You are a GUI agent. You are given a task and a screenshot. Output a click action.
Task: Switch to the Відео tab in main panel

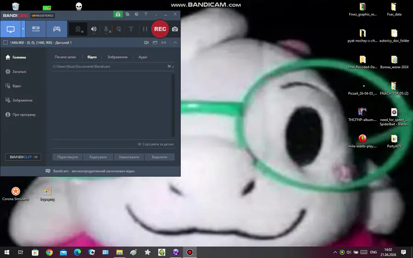pos(92,57)
